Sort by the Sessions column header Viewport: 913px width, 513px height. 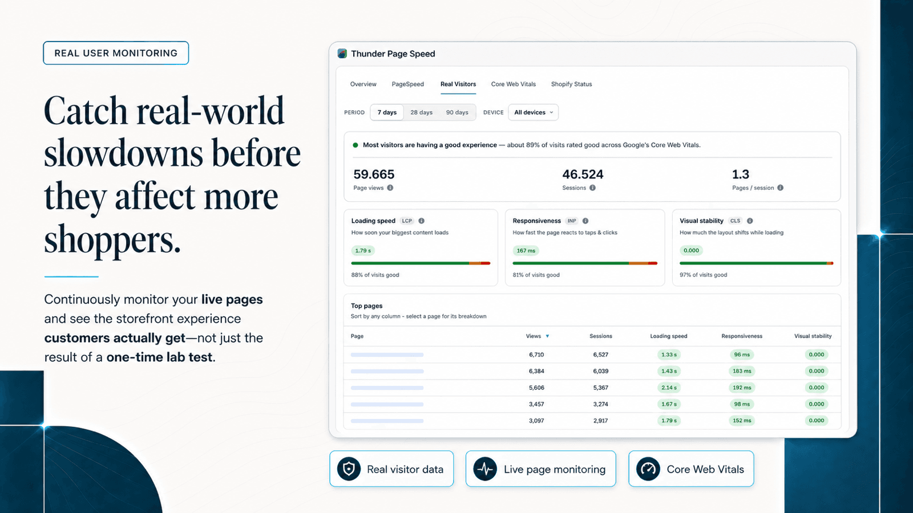[x=601, y=336]
